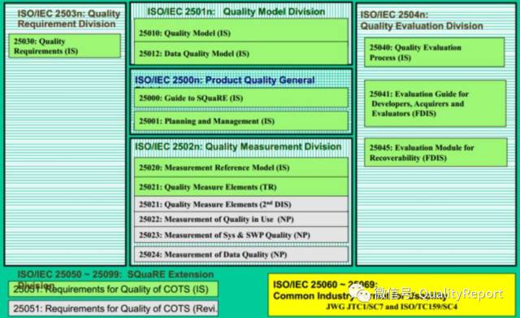Screen dimensions: 520x318
Task: Select ISO/IEC 2500n Product Quality General heading
Action: pyautogui.click(x=224, y=80)
